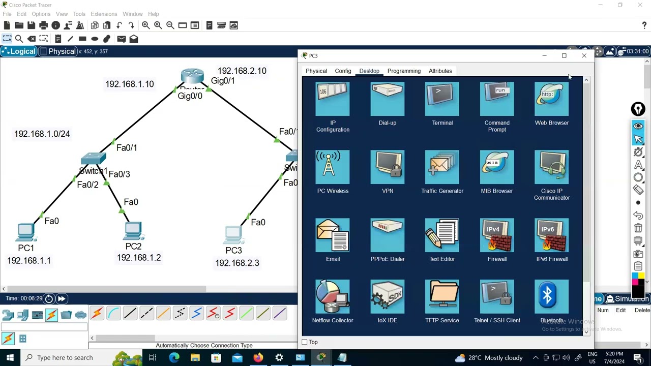Select the Place Note tool

click(x=58, y=39)
